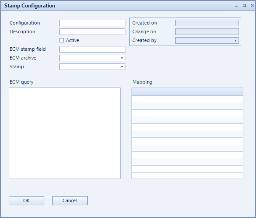Image resolution: width=256 pixels, height=218 pixels.
Task: Click the Mapping grid header row
Action: point(187,92)
